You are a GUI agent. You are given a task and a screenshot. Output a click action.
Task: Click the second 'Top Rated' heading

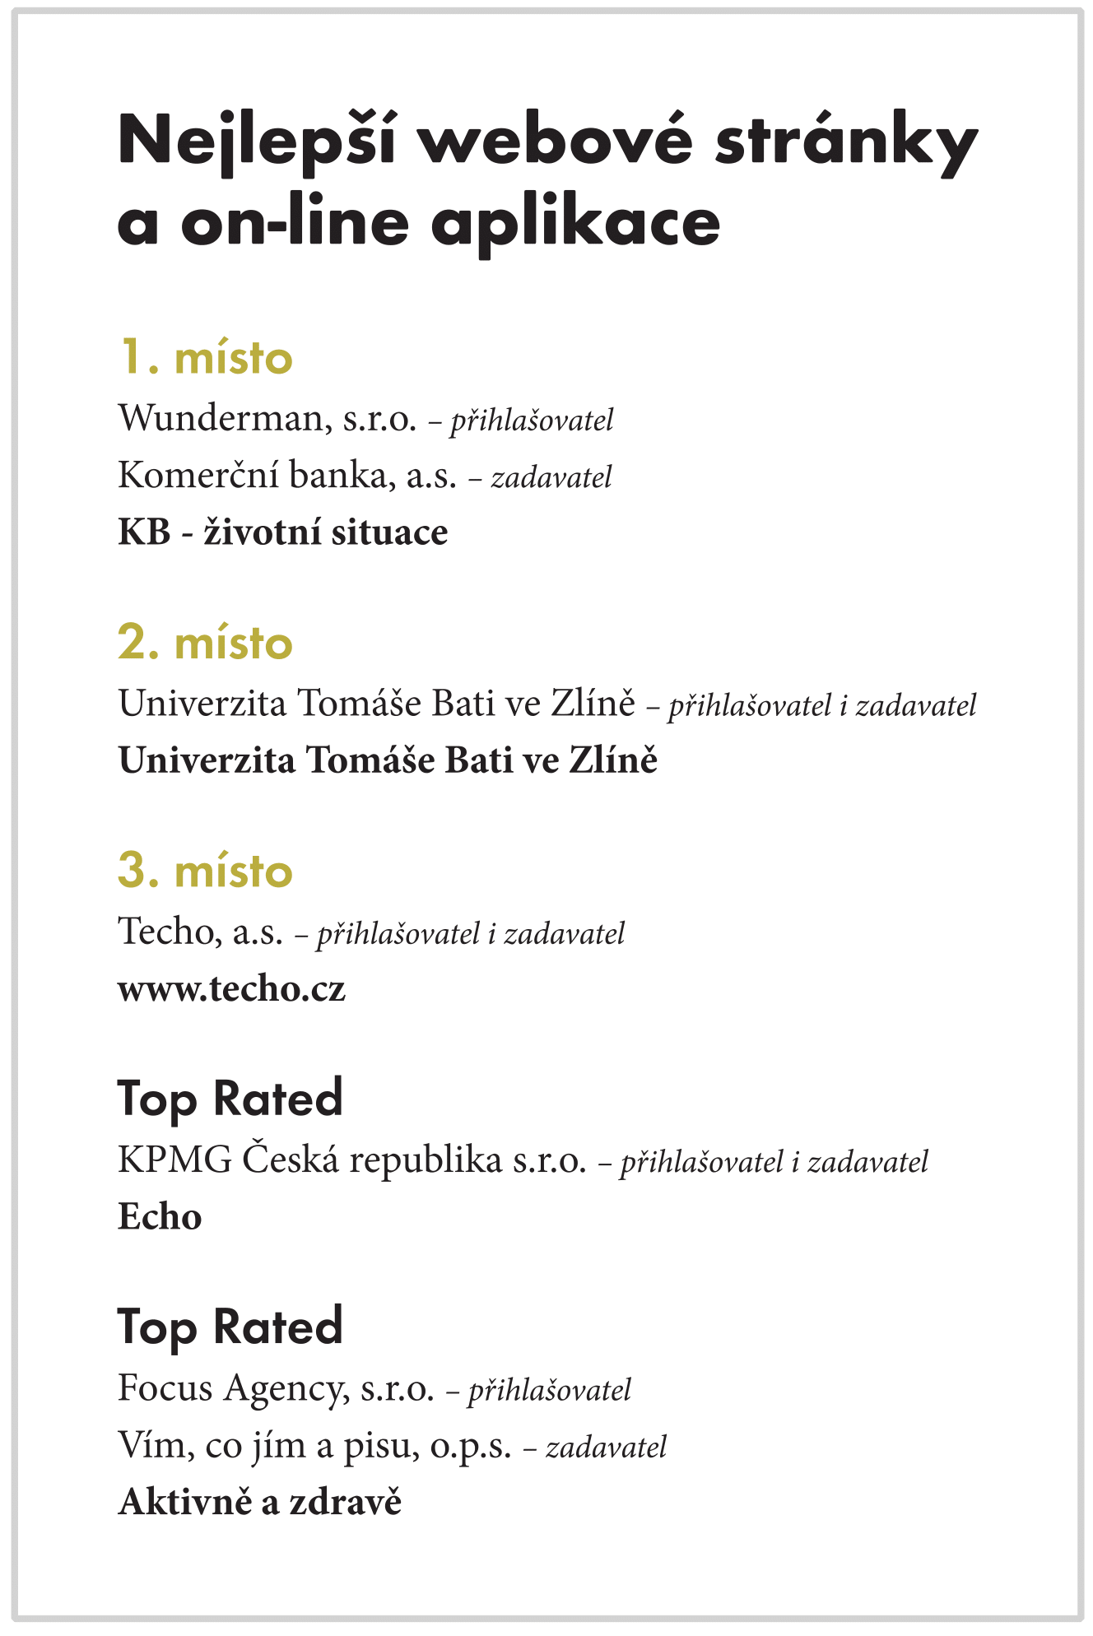pos(230,1327)
